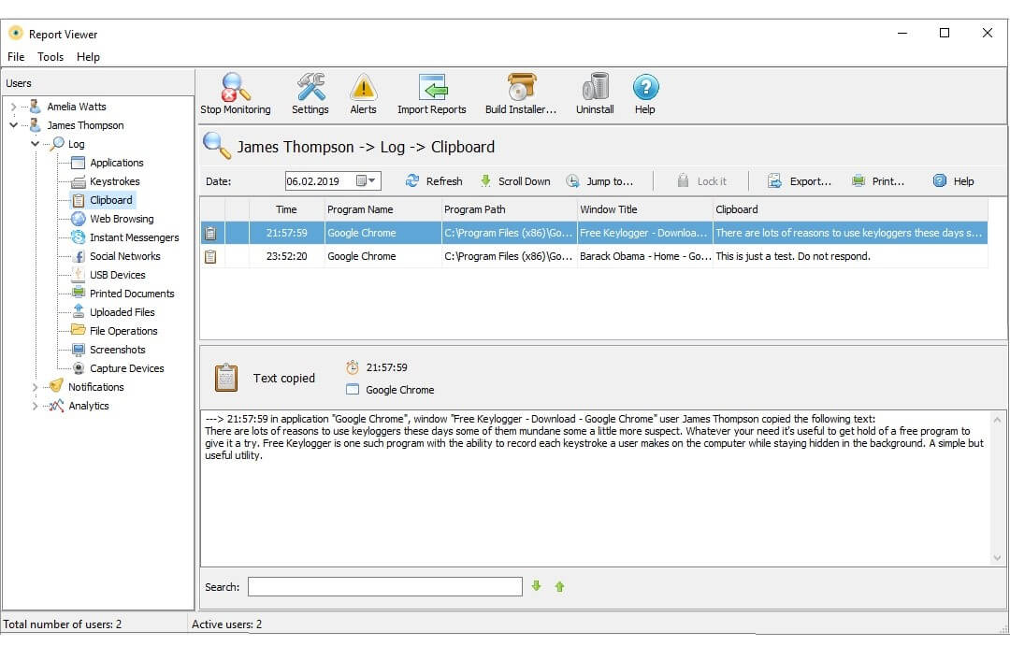The image size is (1010, 660).
Task: Click the Stop Monitoring toolbar icon
Action: tap(235, 88)
